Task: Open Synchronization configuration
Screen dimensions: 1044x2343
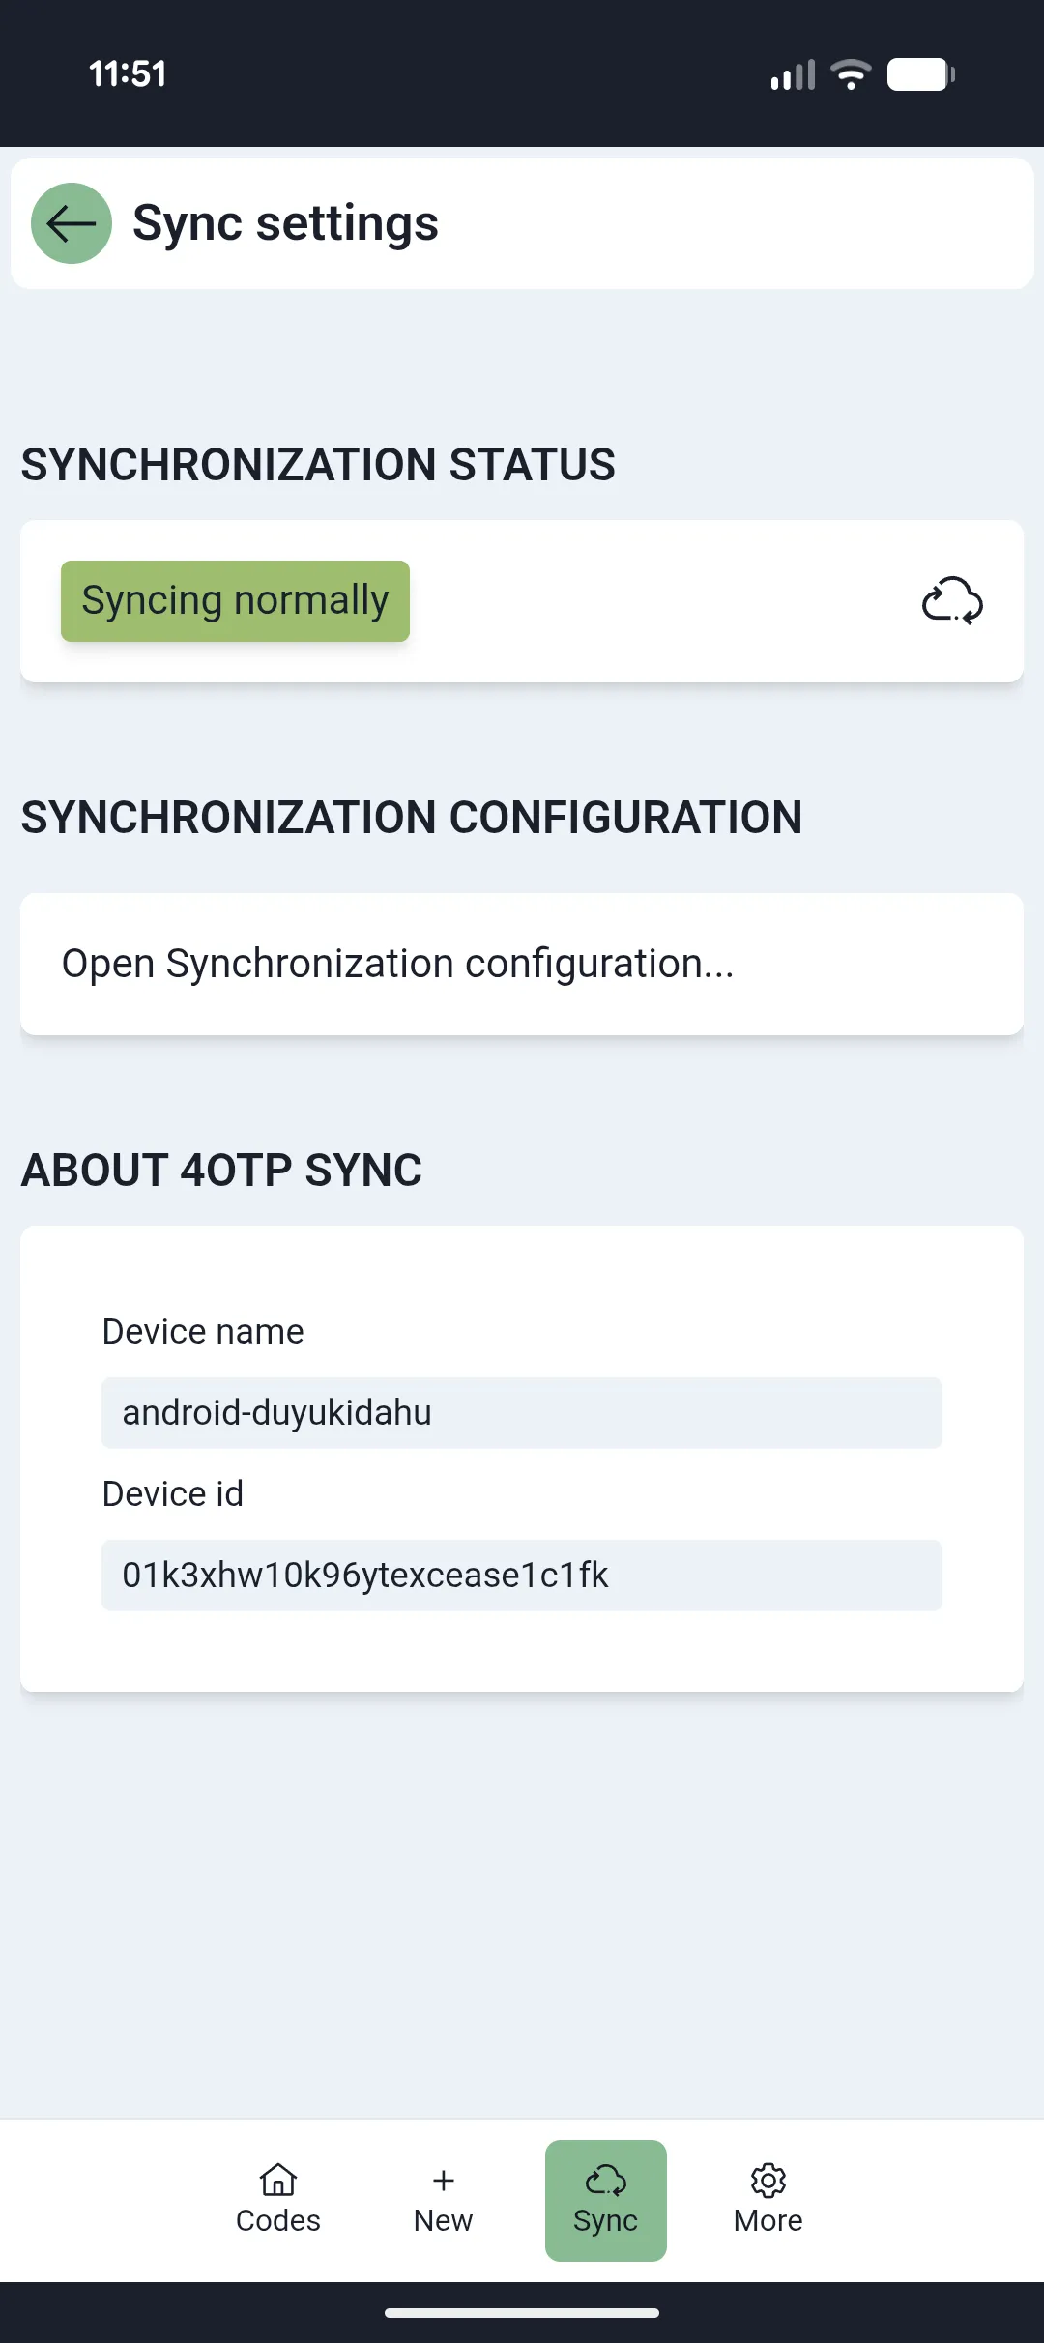Action: coord(398,963)
